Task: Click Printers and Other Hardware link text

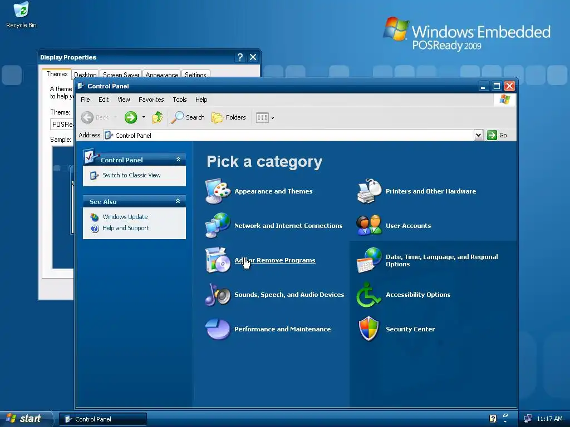Action: pyautogui.click(x=431, y=191)
